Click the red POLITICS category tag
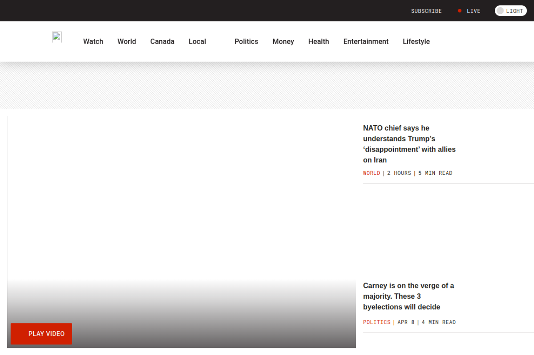 tap(377, 322)
